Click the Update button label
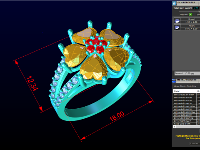 click(184, 15)
